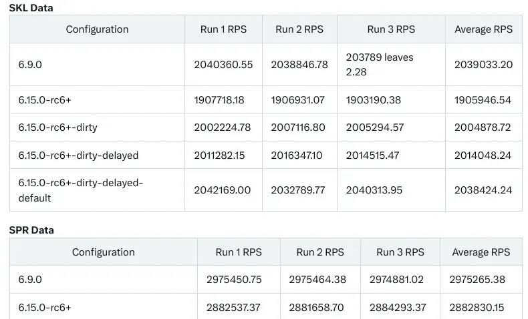Image resolution: width=528 pixels, height=319 pixels.
Task: Select SKL Run 1 RPS header
Action: pyautogui.click(x=223, y=29)
